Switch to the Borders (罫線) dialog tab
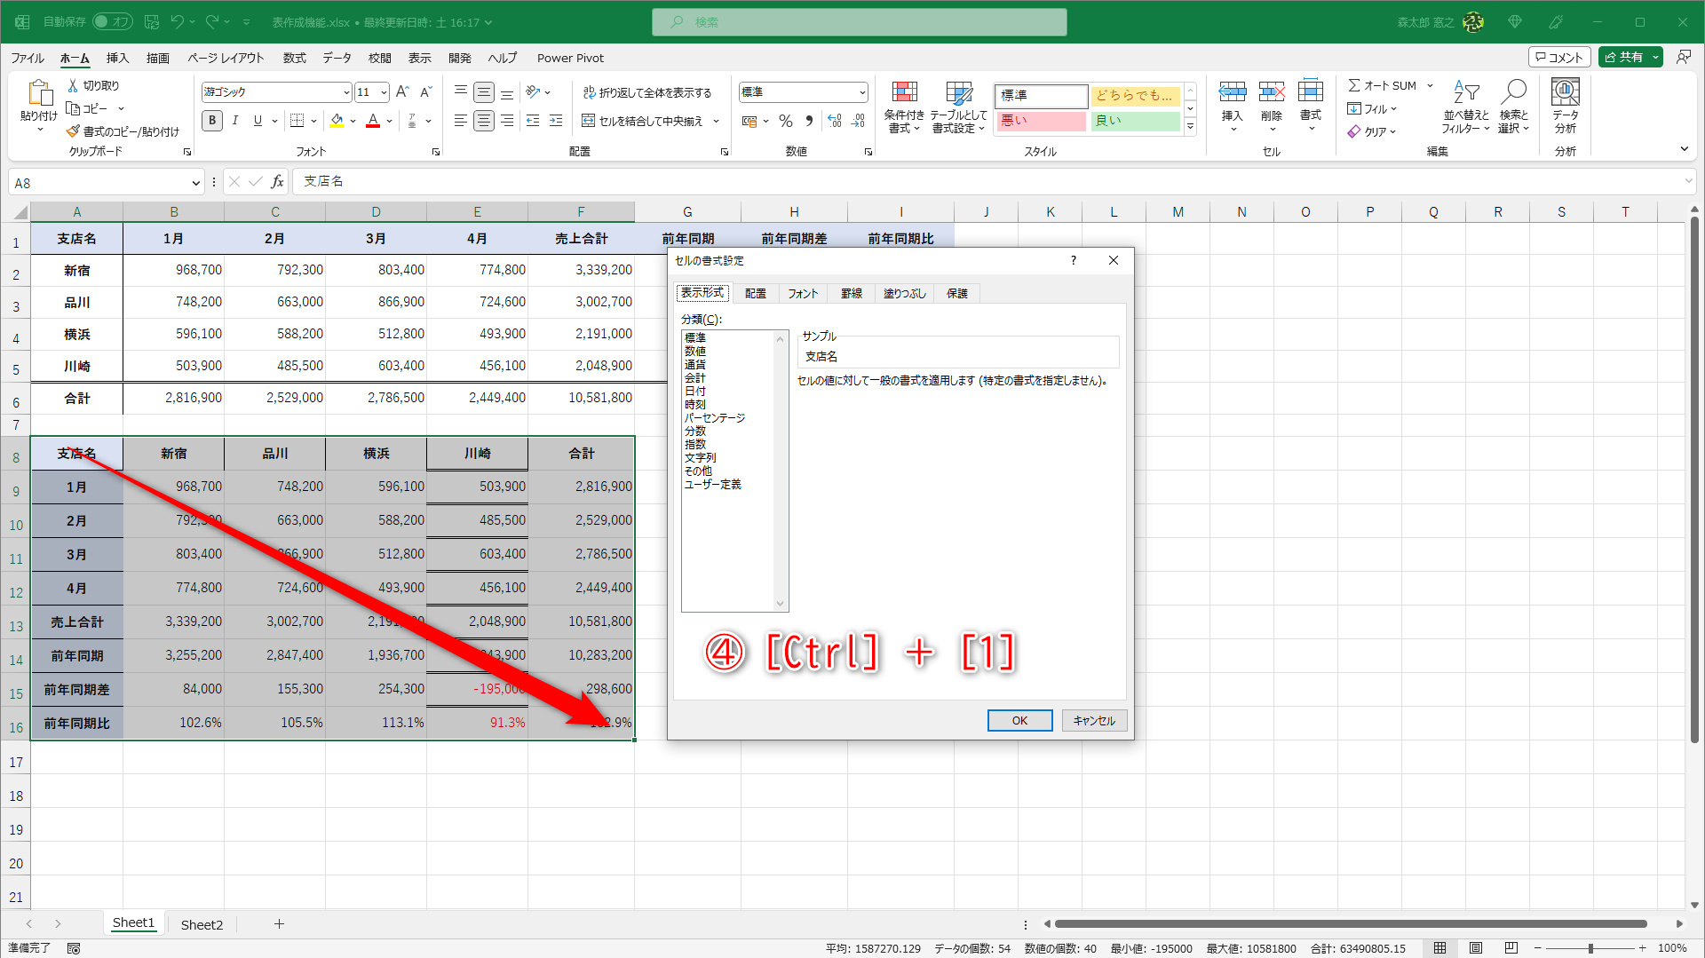1705x958 pixels. pos(852,293)
